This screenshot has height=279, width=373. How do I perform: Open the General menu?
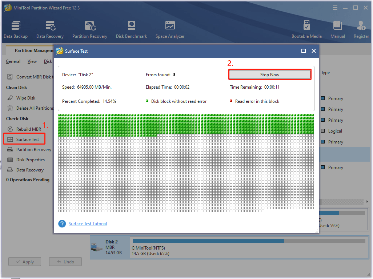point(13,61)
